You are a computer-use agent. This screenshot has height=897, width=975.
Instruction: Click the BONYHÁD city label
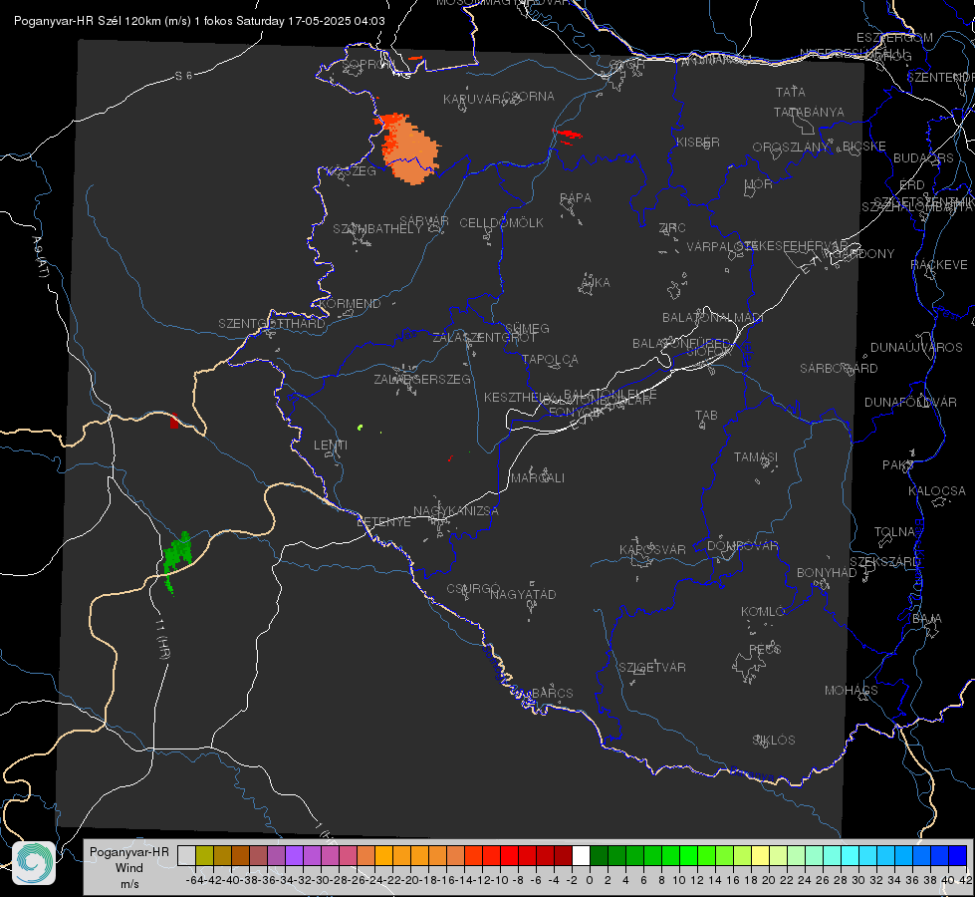[x=827, y=573]
